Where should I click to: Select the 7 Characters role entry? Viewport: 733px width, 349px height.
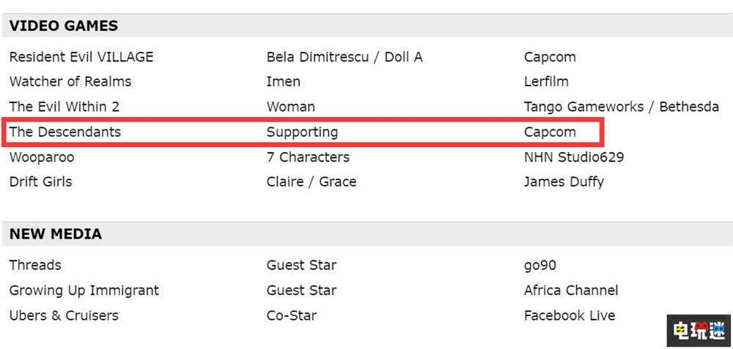point(308,157)
